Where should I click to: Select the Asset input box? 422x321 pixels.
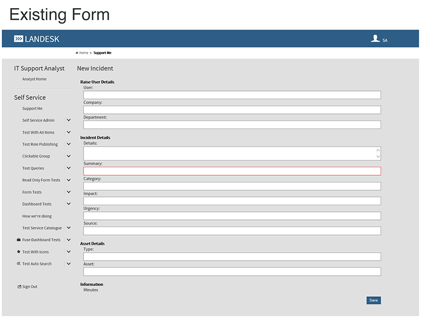(231, 272)
